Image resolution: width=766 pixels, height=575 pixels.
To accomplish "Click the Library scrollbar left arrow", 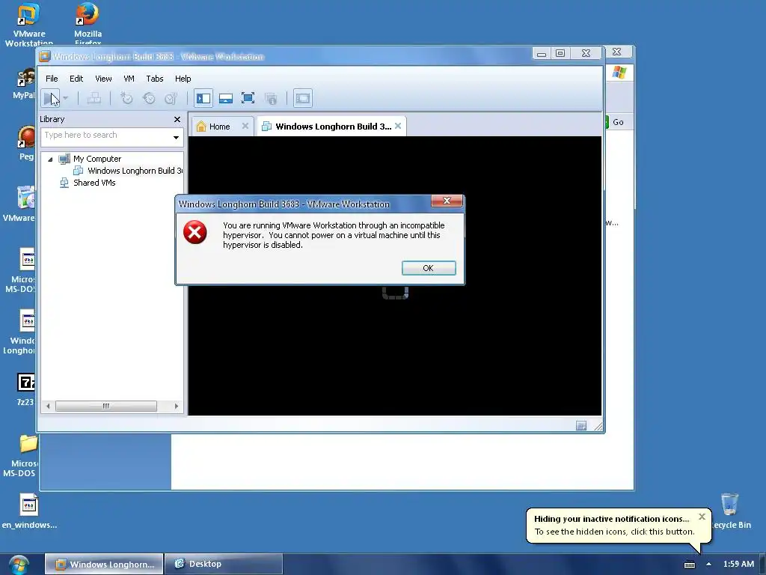I will (x=48, y=407).
